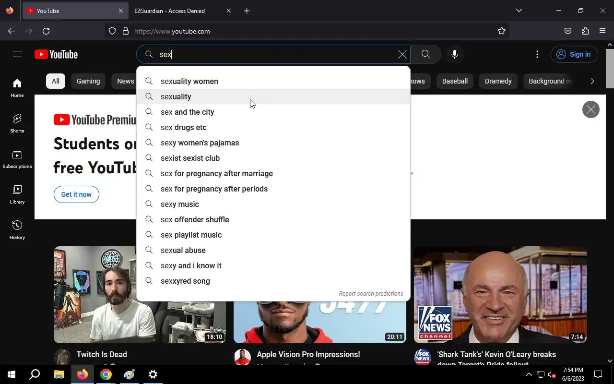614x384 pixels.
Task: Show next category chips arrow
Action: click(x=592, y=81)
